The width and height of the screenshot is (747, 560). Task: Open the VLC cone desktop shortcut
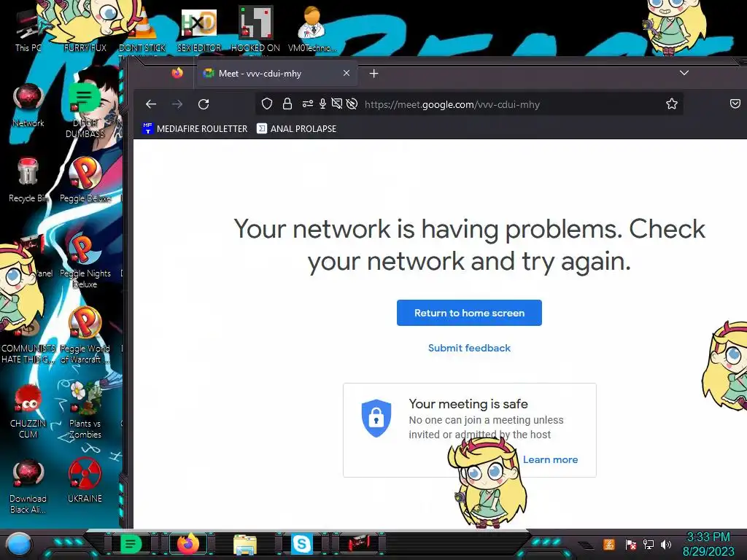(142, 29)
